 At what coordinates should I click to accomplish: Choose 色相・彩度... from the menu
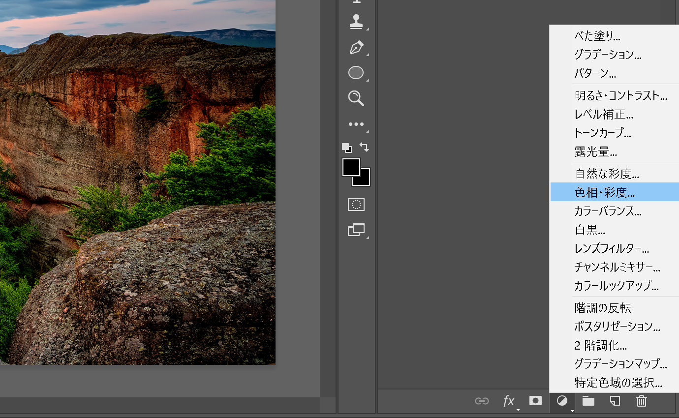tap(604, 193)
